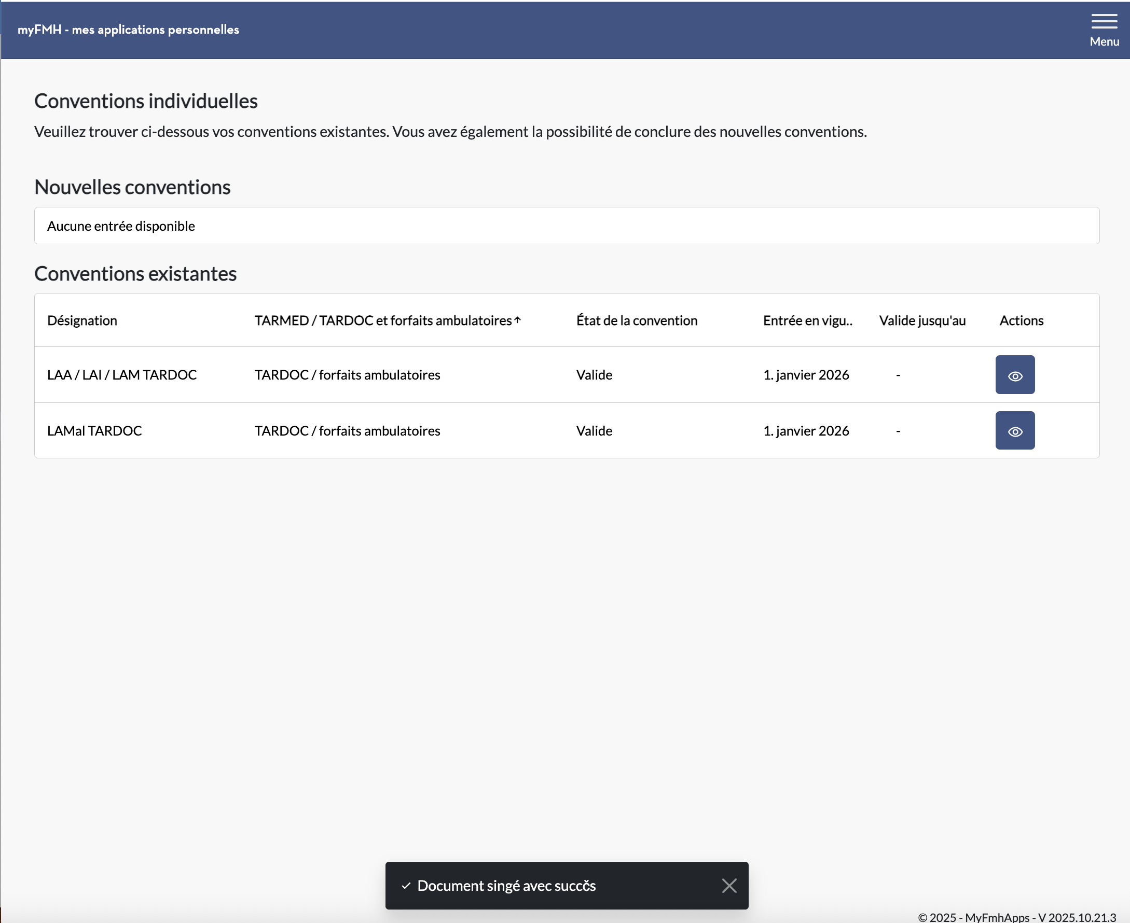The width and height of the screenshot is (1130, 923).
Task: Select the LAMal TARDOC row name
Action: click(95, 431)
